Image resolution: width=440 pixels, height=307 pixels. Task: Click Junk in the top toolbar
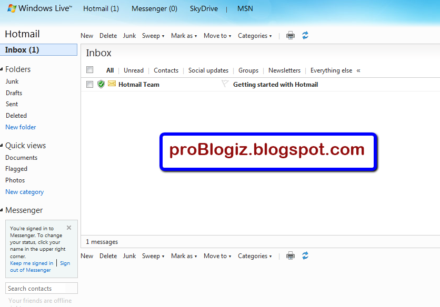[129, 36]
